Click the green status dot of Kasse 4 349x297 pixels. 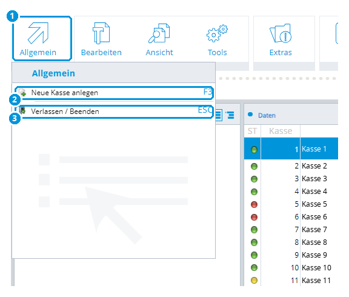tap(254, 192)
